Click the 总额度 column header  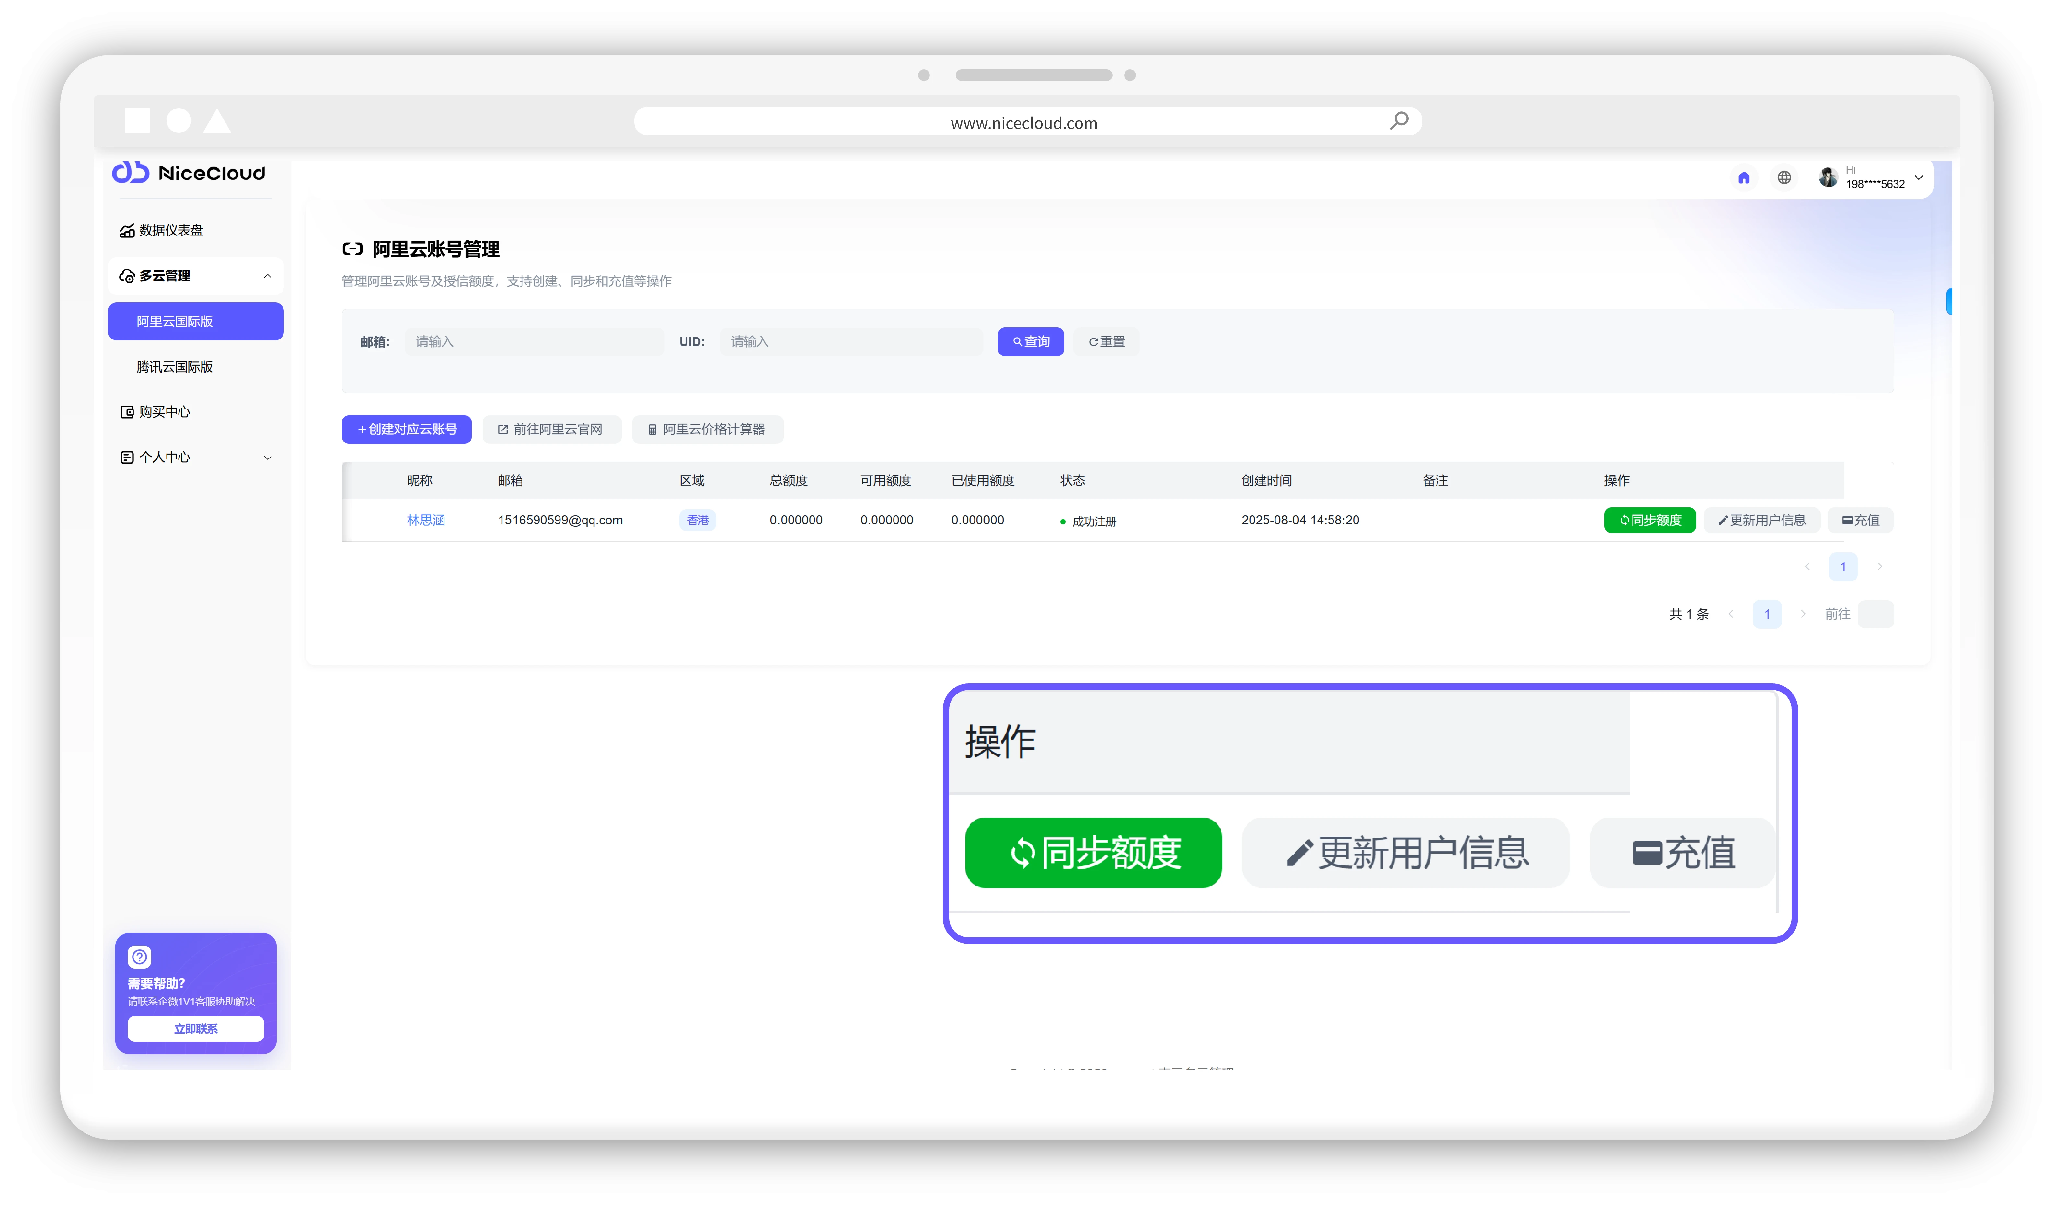tap(788, 481)
